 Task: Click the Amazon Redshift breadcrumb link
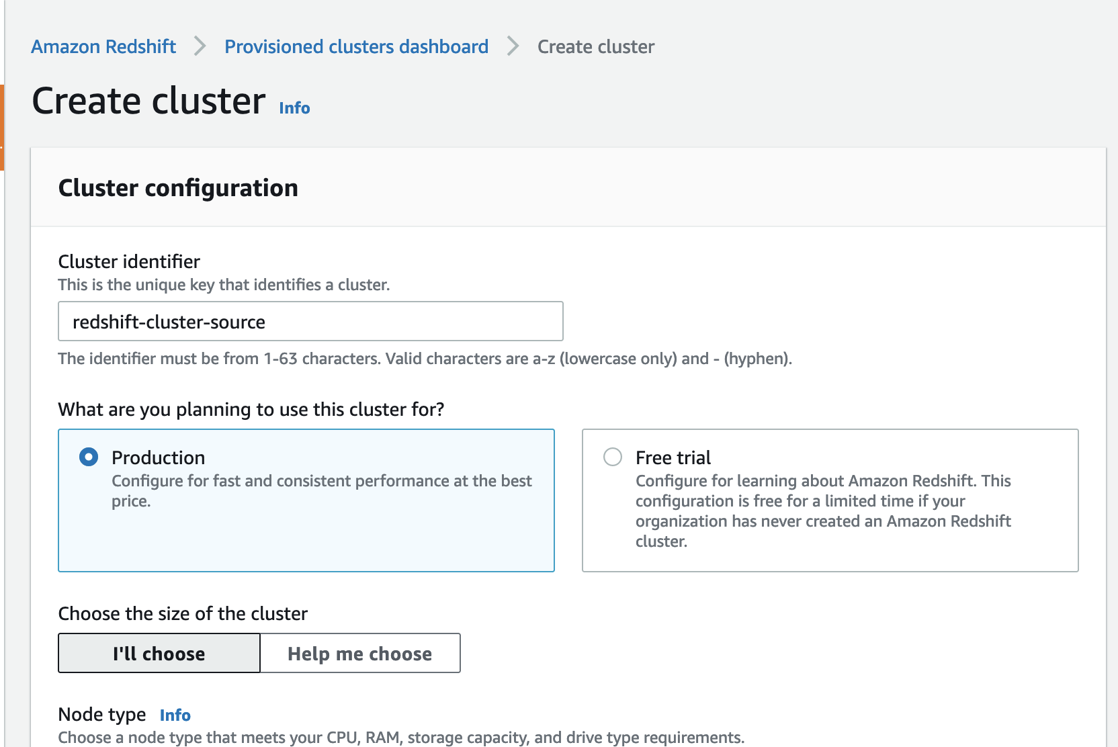pos(103,47)
